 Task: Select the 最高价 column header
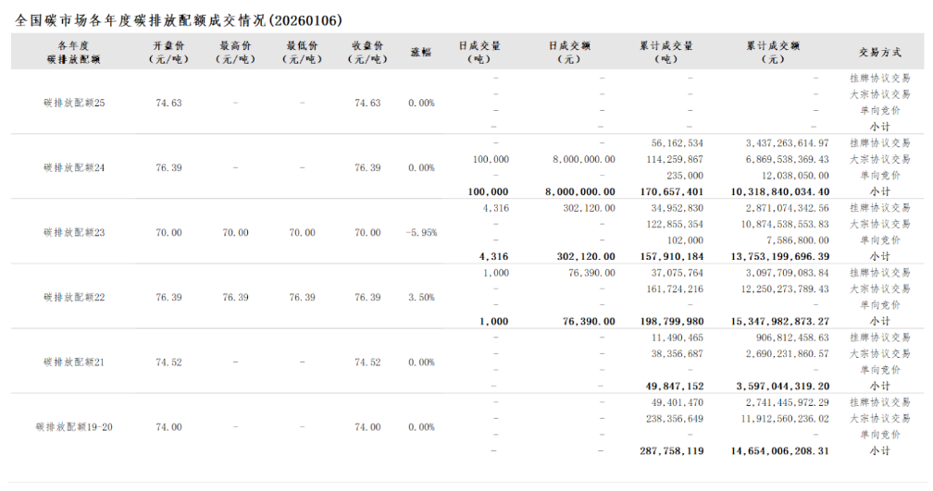point(235,52)
